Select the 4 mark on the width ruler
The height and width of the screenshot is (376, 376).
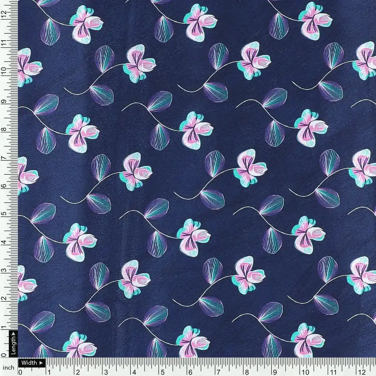[134, 372]
